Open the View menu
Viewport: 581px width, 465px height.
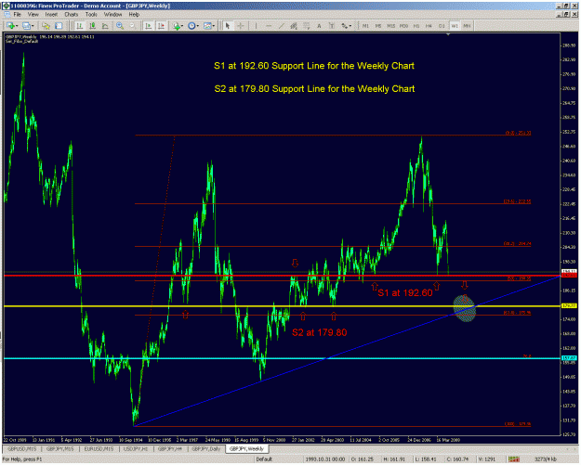coord(33,15)
